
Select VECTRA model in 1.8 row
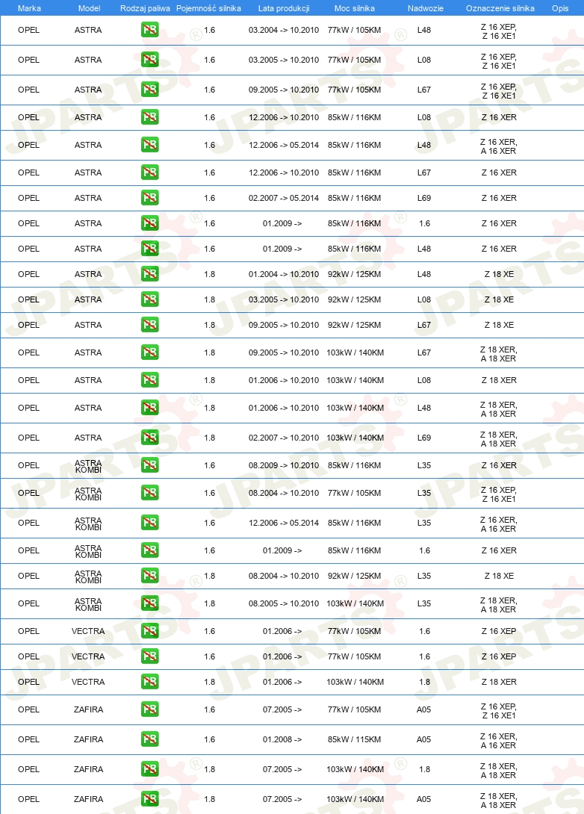(88, 682)
